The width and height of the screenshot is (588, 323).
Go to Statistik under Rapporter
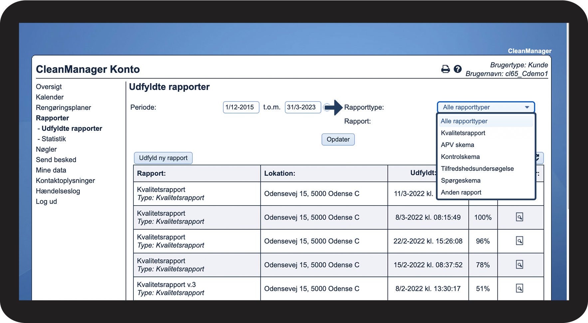[x=54, y=139]
